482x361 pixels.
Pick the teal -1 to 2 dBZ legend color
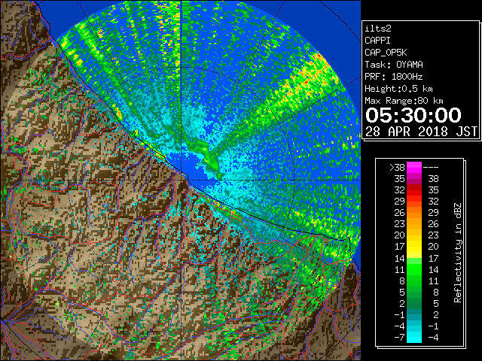414,314
